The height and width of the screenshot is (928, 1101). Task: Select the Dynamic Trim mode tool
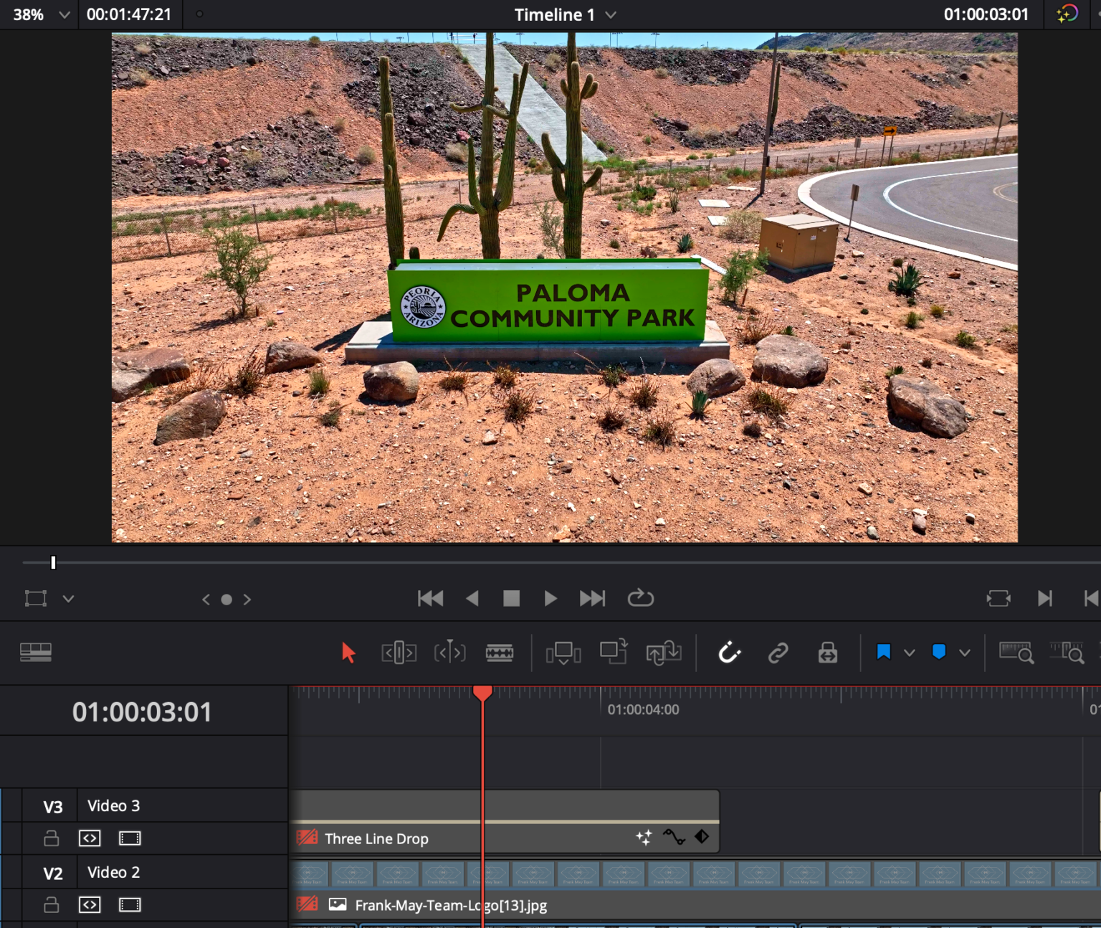(x=449, y=653)
